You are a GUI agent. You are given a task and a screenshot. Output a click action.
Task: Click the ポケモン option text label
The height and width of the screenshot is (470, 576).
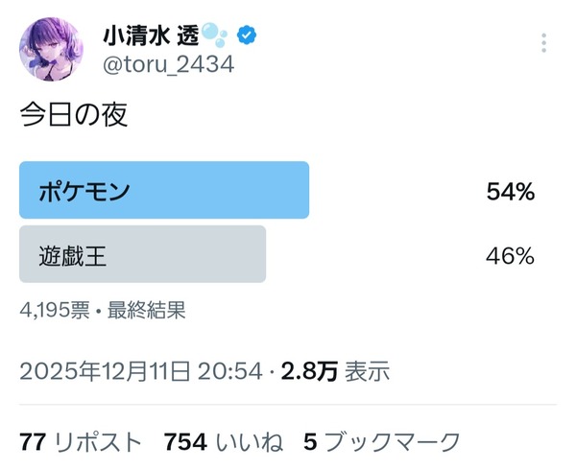84,191
